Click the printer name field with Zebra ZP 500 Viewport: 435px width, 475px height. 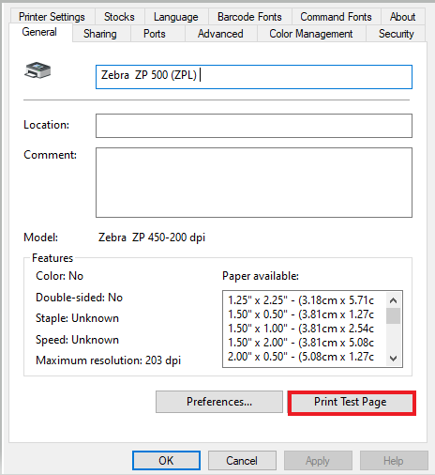[254, 77]
